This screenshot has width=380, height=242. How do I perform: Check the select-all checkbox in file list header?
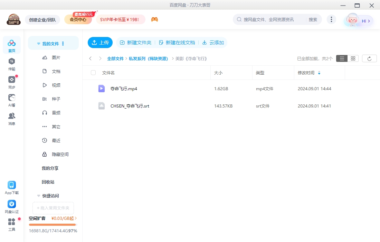coord(93,73)
